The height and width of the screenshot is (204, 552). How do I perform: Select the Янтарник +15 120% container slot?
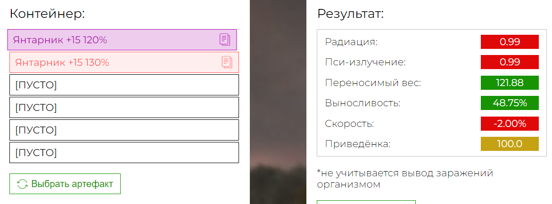[x=122, y=39]
